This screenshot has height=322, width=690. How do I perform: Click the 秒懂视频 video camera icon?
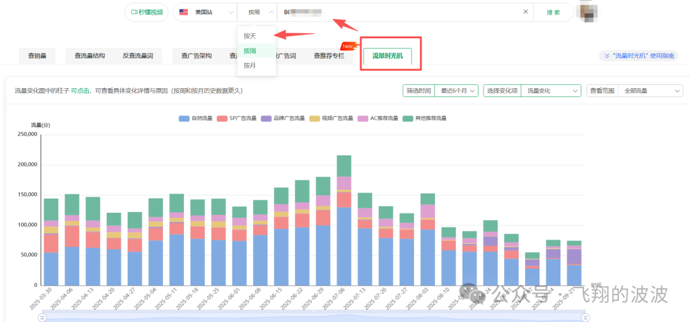134,11
